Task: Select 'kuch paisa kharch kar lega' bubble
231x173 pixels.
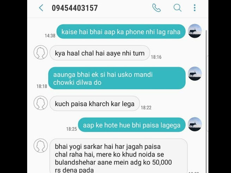Action: click(x=95, y=103)
